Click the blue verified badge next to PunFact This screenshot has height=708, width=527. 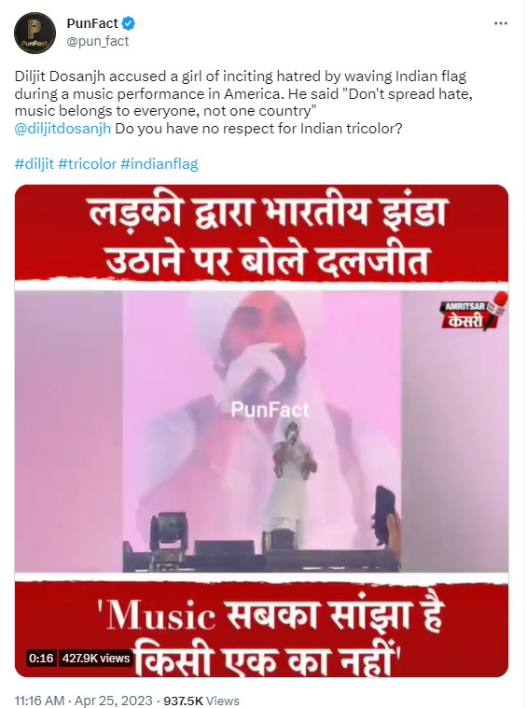[129, 23]
